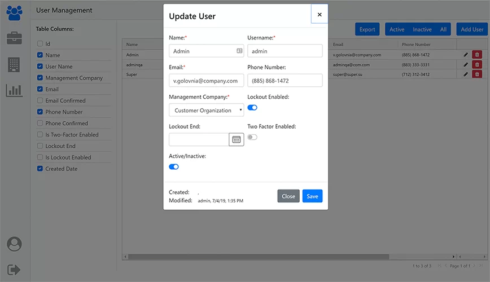The image size is (490, 282).
Task: Check the Is Lockout Enabled checkbox
Action: tap(40, 157)
